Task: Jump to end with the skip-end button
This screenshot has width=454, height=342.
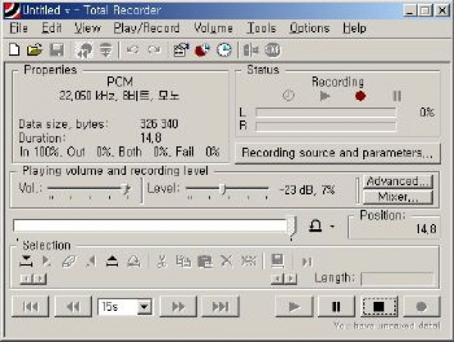Action: pyautogui.click(x=221, y=306)
